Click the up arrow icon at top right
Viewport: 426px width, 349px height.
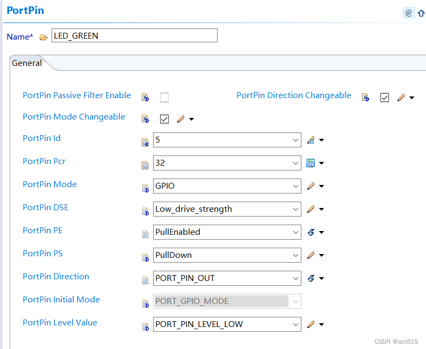click(421, 13)
